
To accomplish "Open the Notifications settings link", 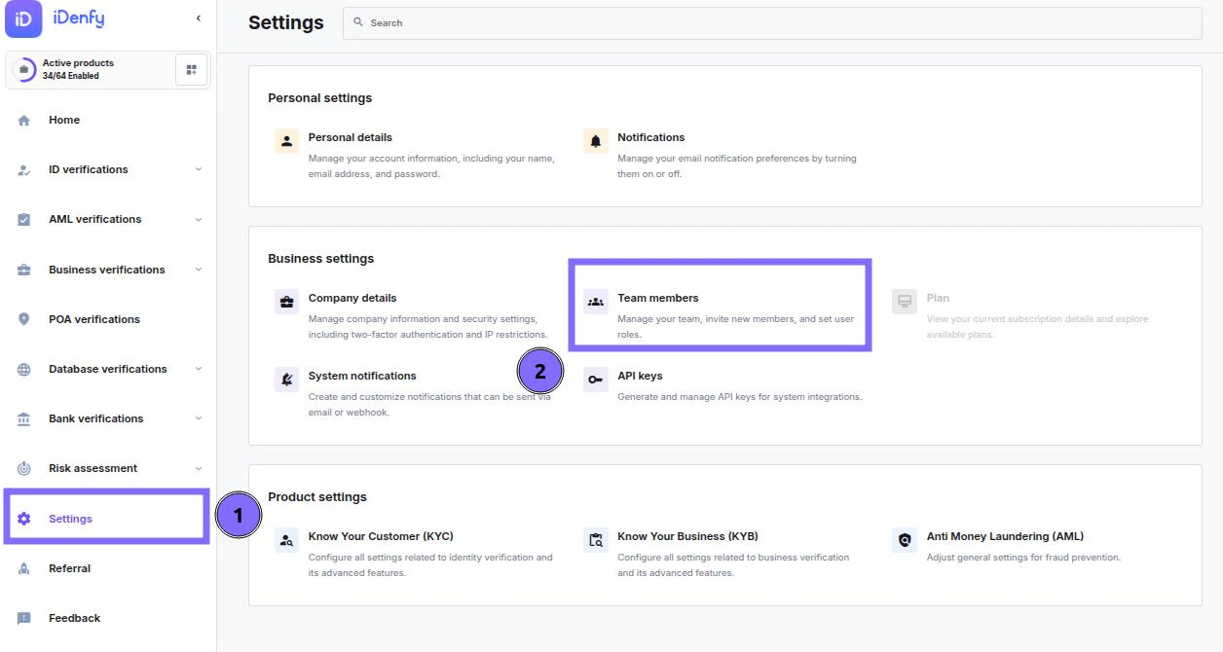I will coord(651,137).
